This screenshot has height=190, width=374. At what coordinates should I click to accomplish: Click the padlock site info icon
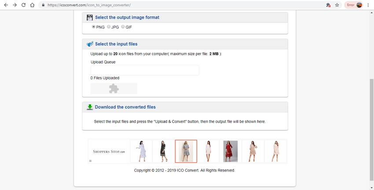click(x=43, y=5)
